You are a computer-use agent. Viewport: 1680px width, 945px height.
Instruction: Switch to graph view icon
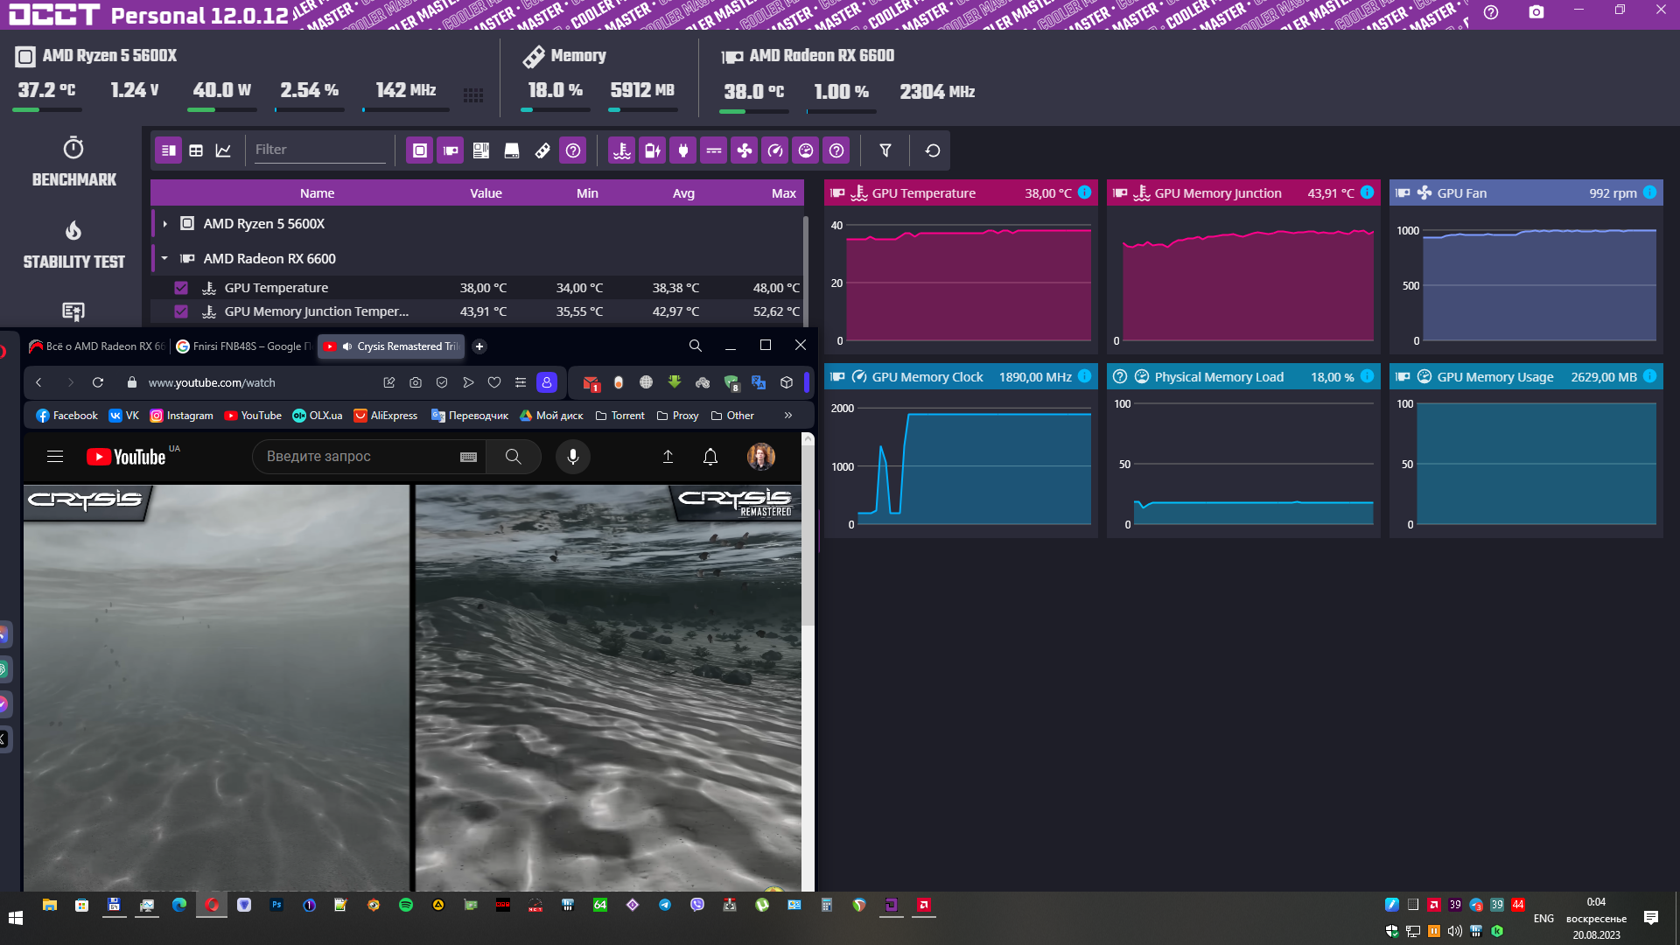[x=223, y=150]
